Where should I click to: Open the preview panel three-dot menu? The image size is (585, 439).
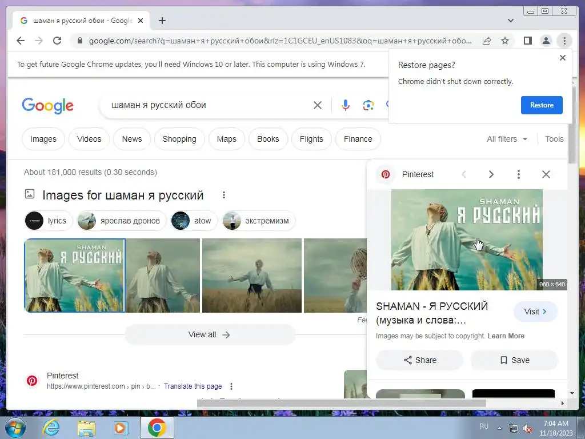click(518, 174)
